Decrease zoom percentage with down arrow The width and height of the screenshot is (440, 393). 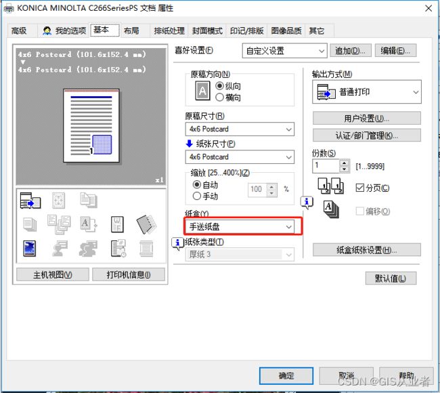(271, 193)
